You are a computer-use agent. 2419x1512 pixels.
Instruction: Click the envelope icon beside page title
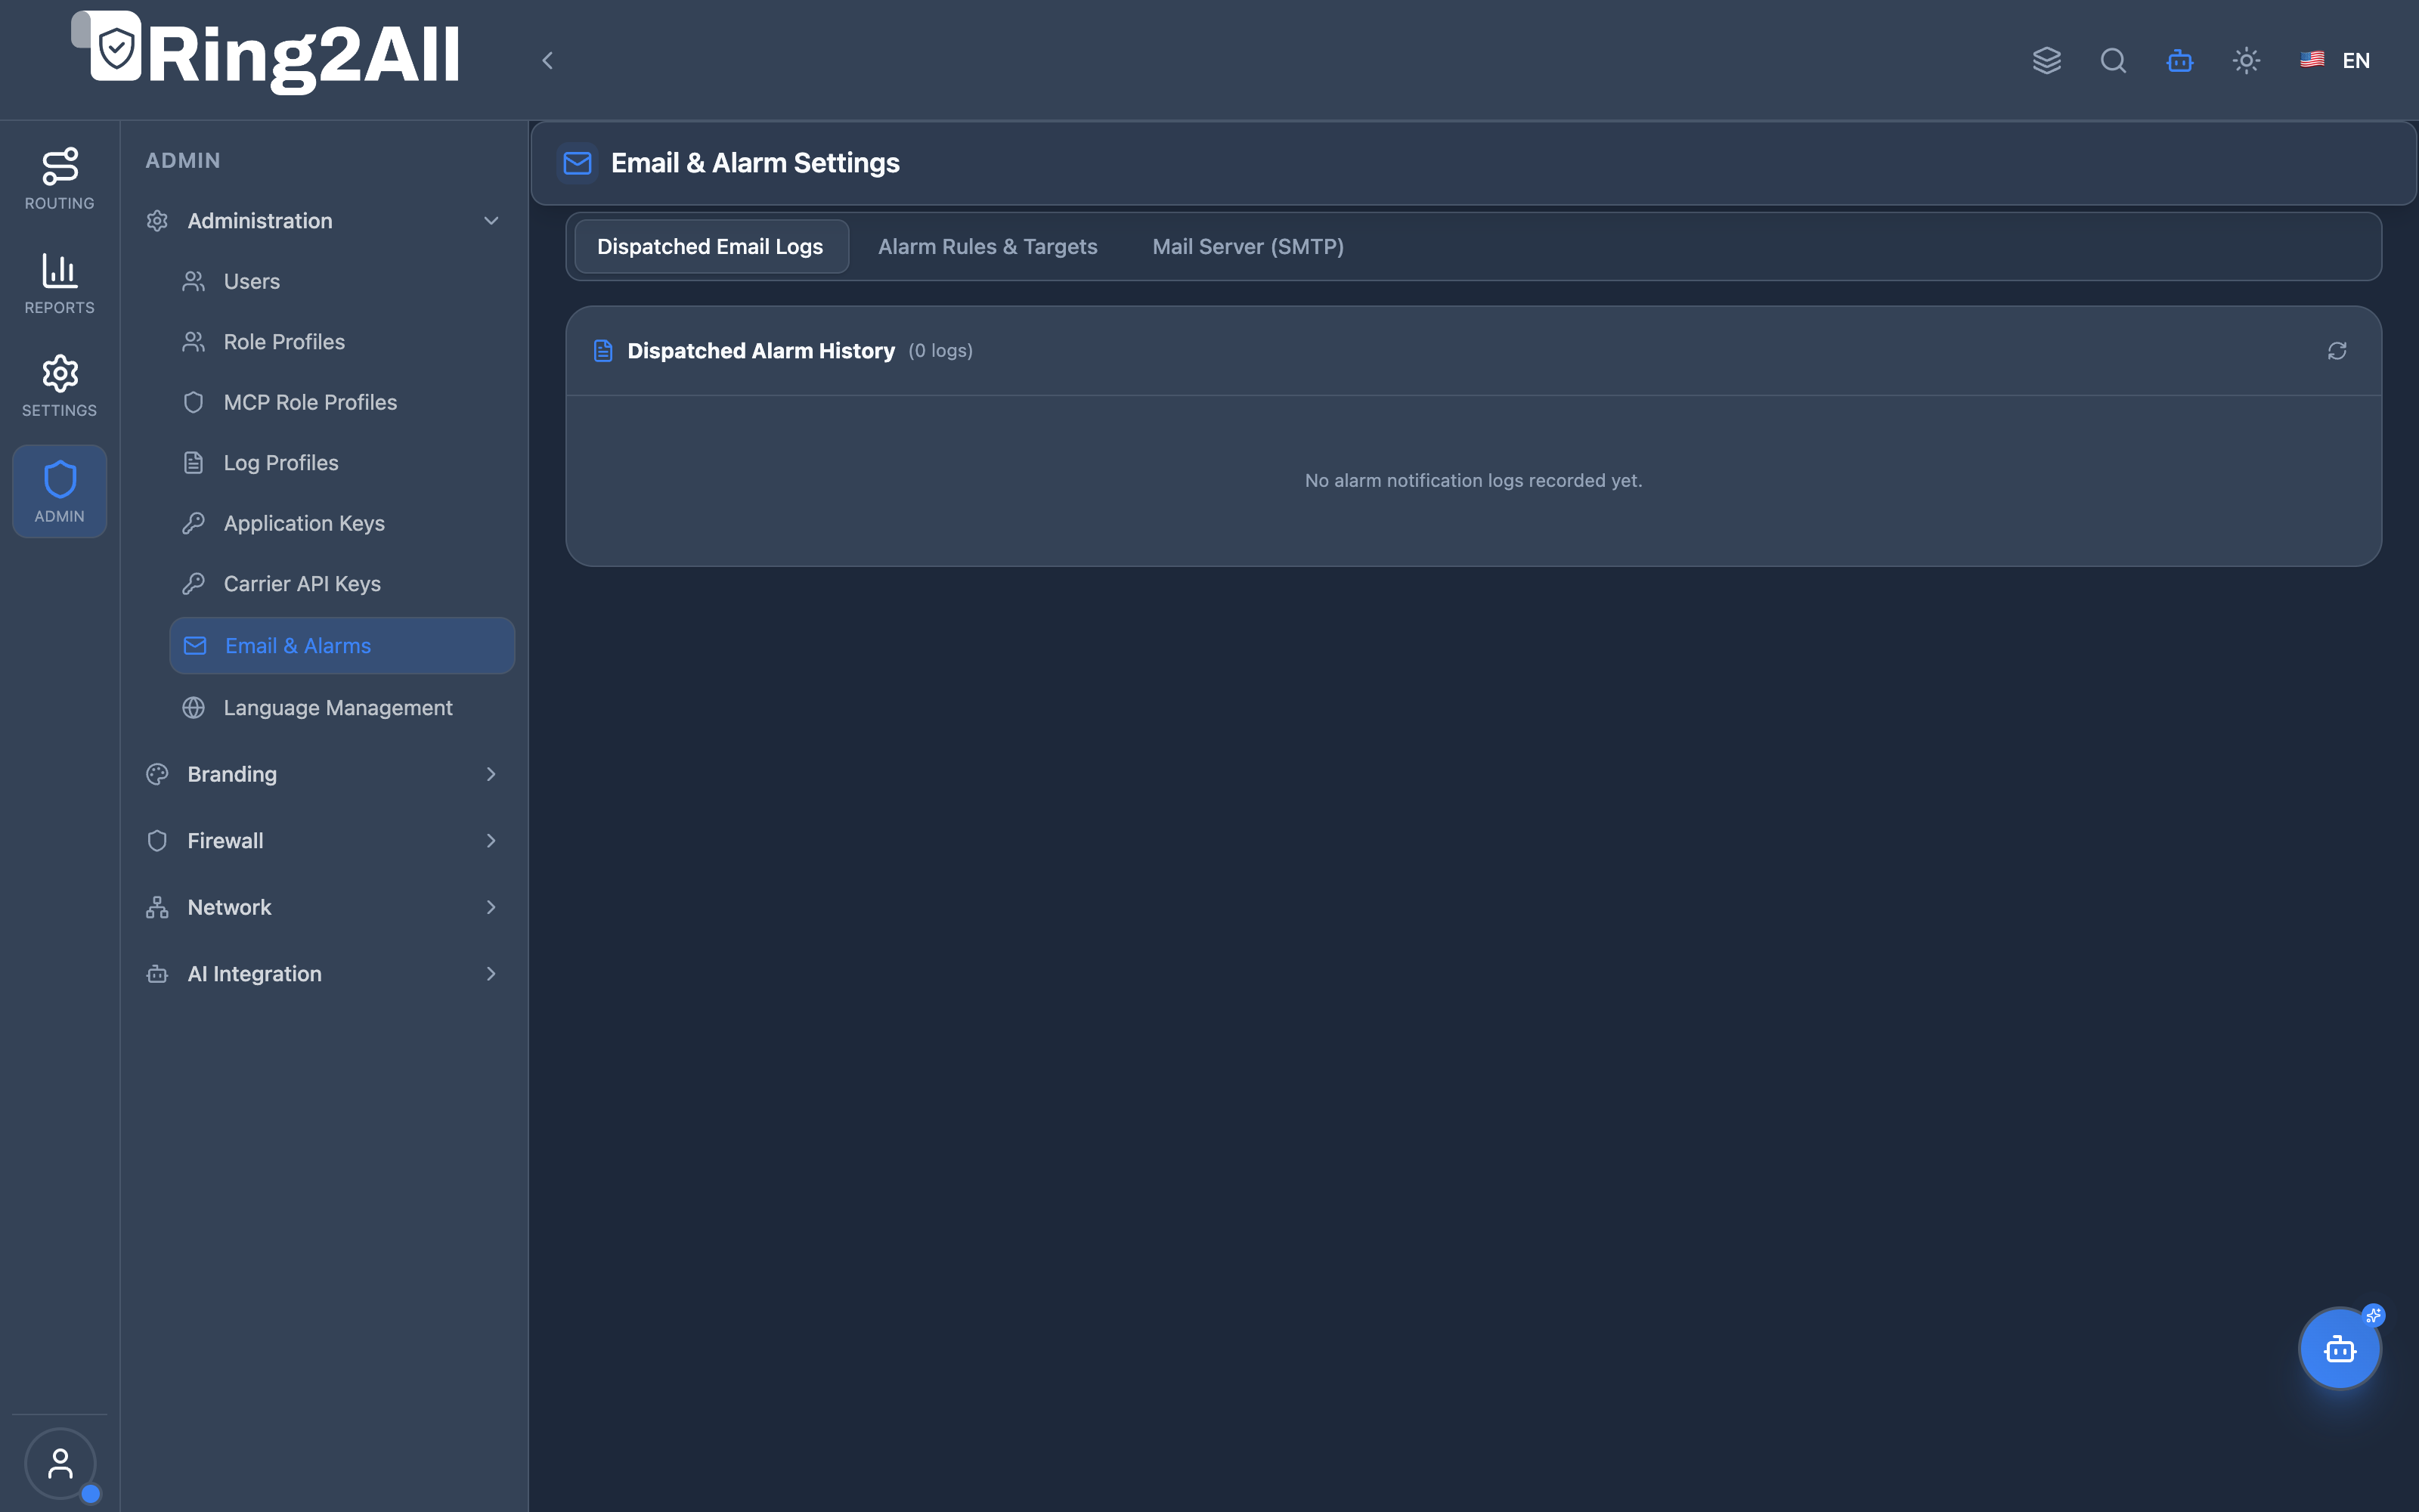[x=577, y=163]
